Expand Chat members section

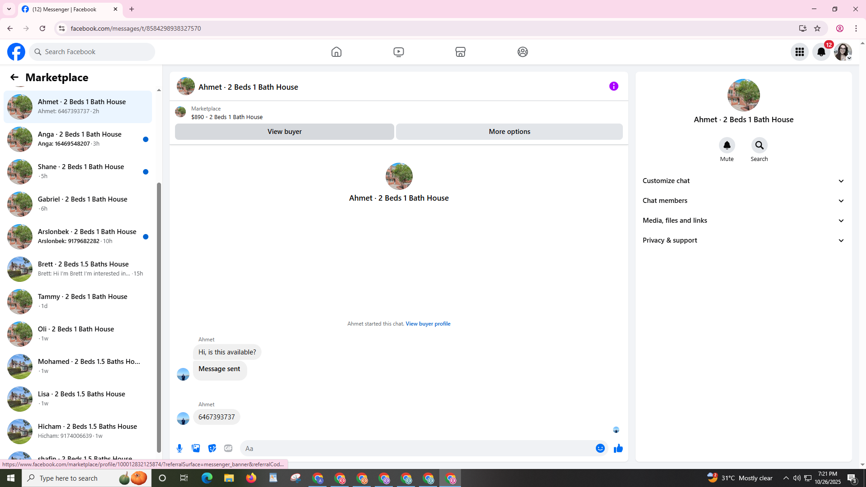click(x=743, y=201)
